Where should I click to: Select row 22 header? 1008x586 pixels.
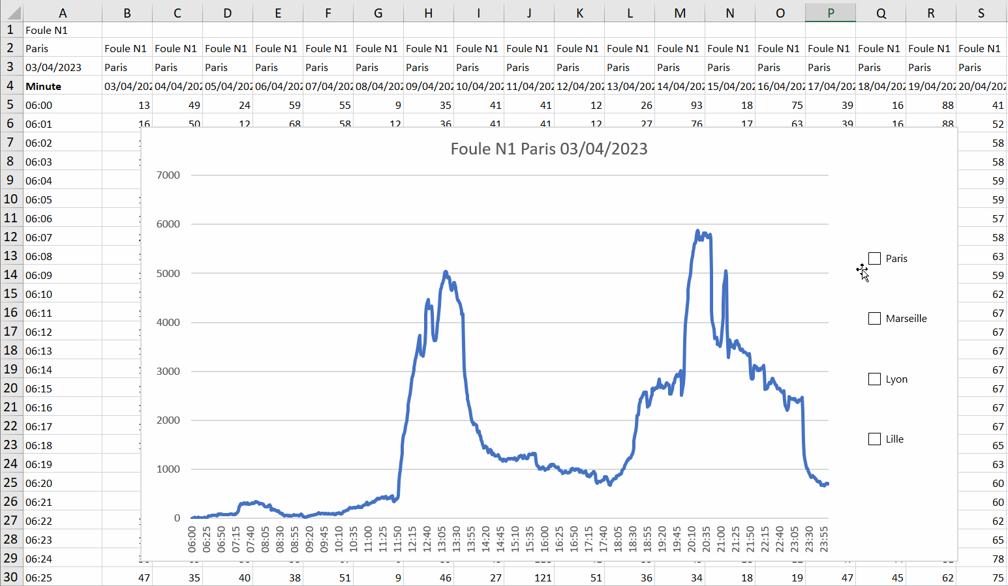click(11, 426)
